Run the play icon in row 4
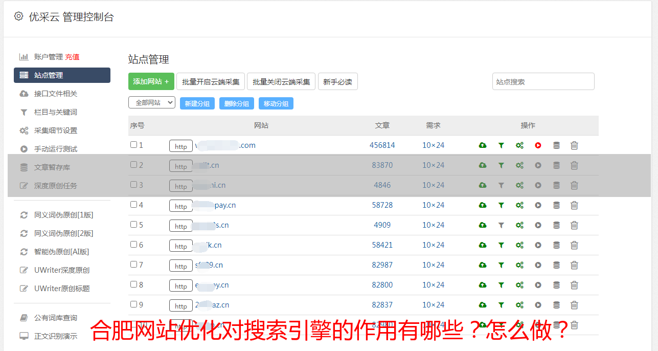The width and height of the screenshot is (658, 351). tap(538, 205)
